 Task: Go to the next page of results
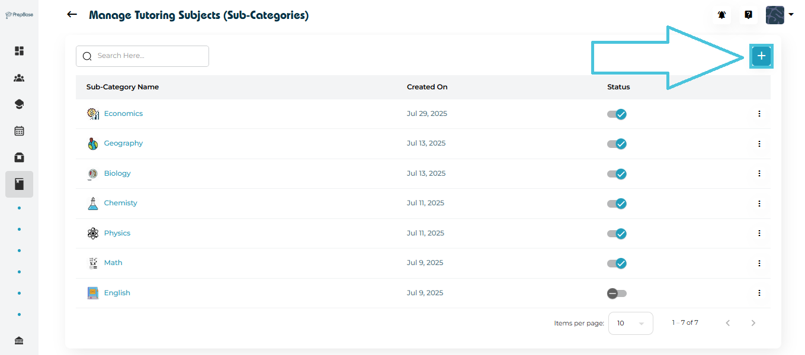[753, 323]
